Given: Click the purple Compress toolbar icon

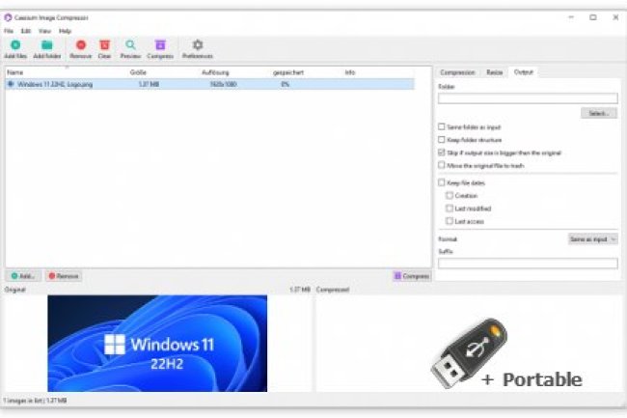Looking at the screenshot, I should tap(160, 46).
